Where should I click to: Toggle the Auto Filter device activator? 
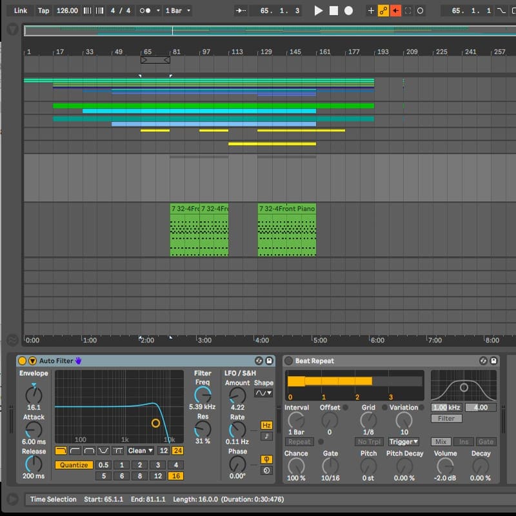(x=22, y=361)
